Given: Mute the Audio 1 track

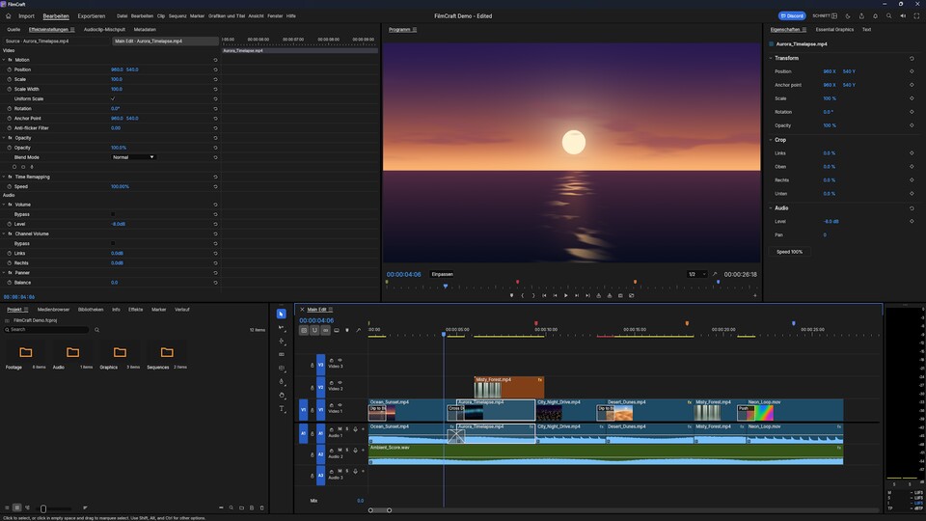Looking at the screenshot, I should pos(340,428).
